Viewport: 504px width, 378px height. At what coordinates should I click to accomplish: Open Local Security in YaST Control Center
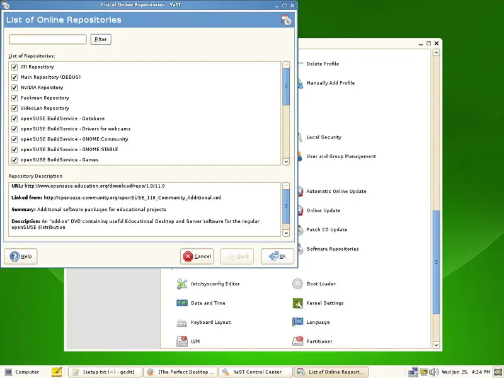click(324, 137)
